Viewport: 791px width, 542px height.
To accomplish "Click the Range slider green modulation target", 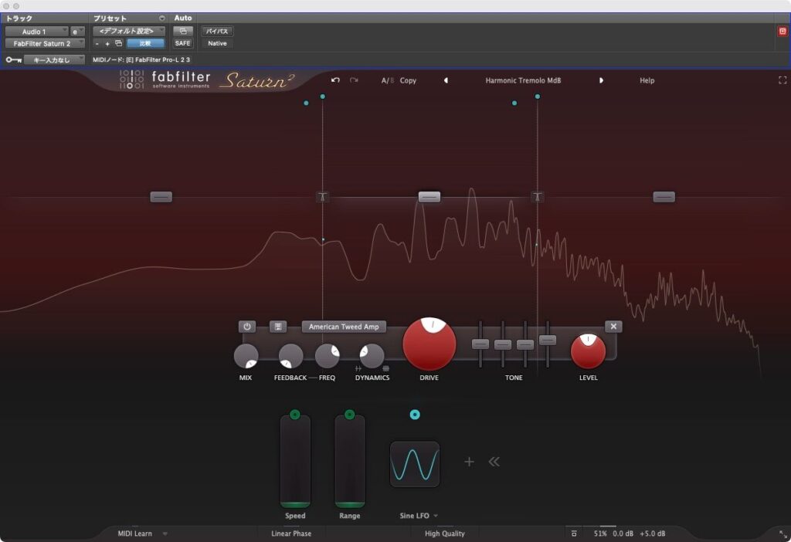I will click(x=350, y=415).
